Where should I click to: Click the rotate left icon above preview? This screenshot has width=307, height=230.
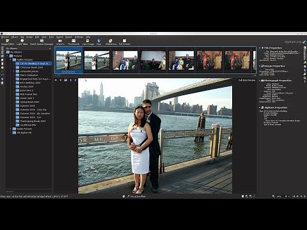point(70,80)
